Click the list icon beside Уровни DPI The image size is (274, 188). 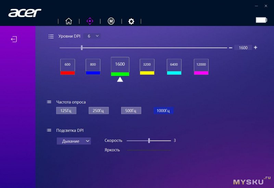51,36
